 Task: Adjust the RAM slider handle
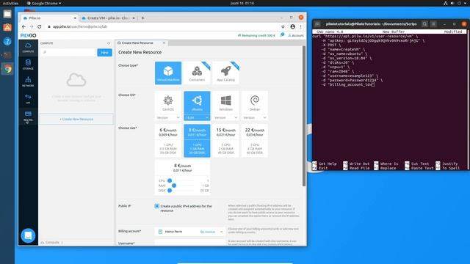[174, 186]
